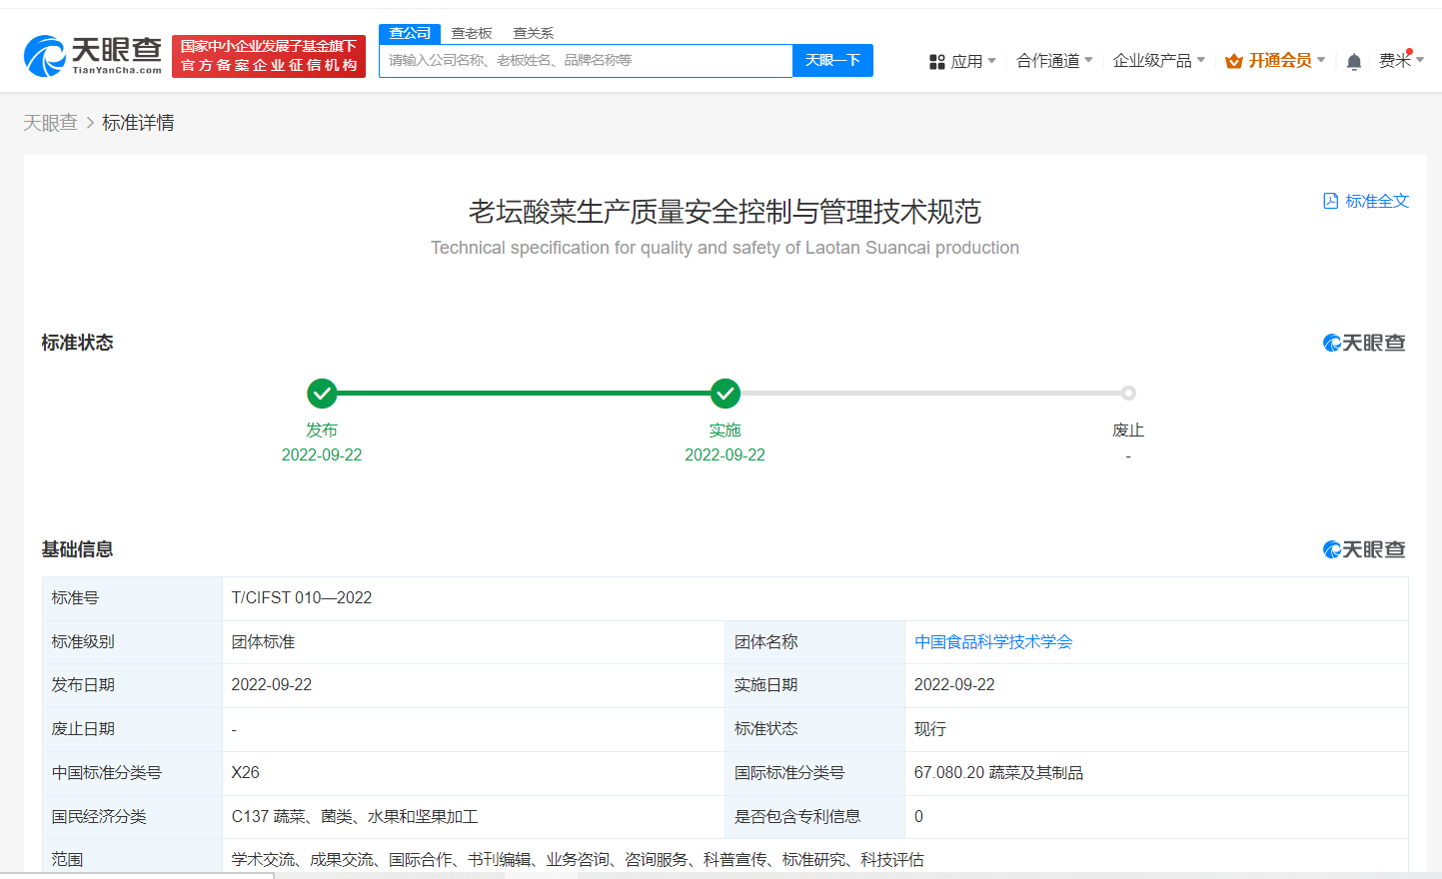Click the Tianyancha watermark logo beside 标准状态
The width and height of the screenshot is (1442, 879).
point(1364,343)
